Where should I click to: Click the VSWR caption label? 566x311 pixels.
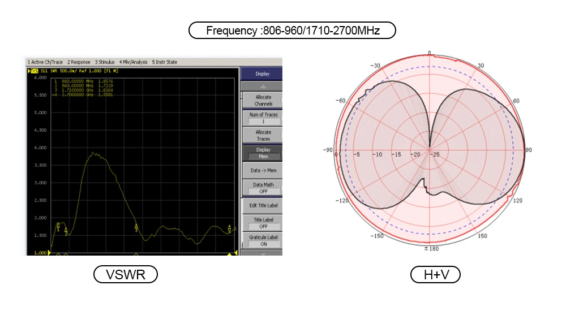click(126, 275)
